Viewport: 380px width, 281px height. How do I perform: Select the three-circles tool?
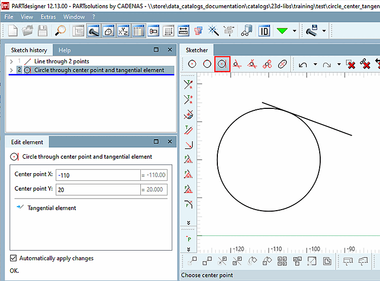pyautogui.click(x=267, y=64)
